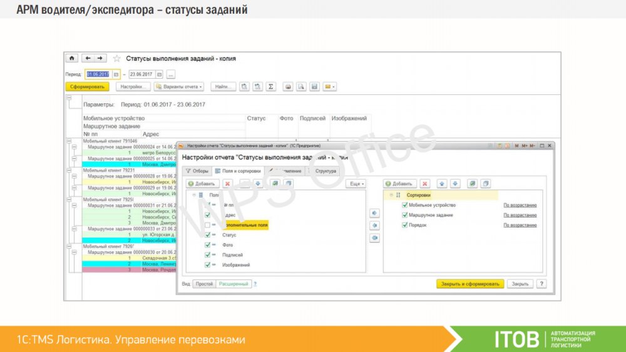This screenshot has width=626, height=352.
Task: Click the sum (Σ) toolbar icon
Action: pyautogui.click(x=270, y=87)
